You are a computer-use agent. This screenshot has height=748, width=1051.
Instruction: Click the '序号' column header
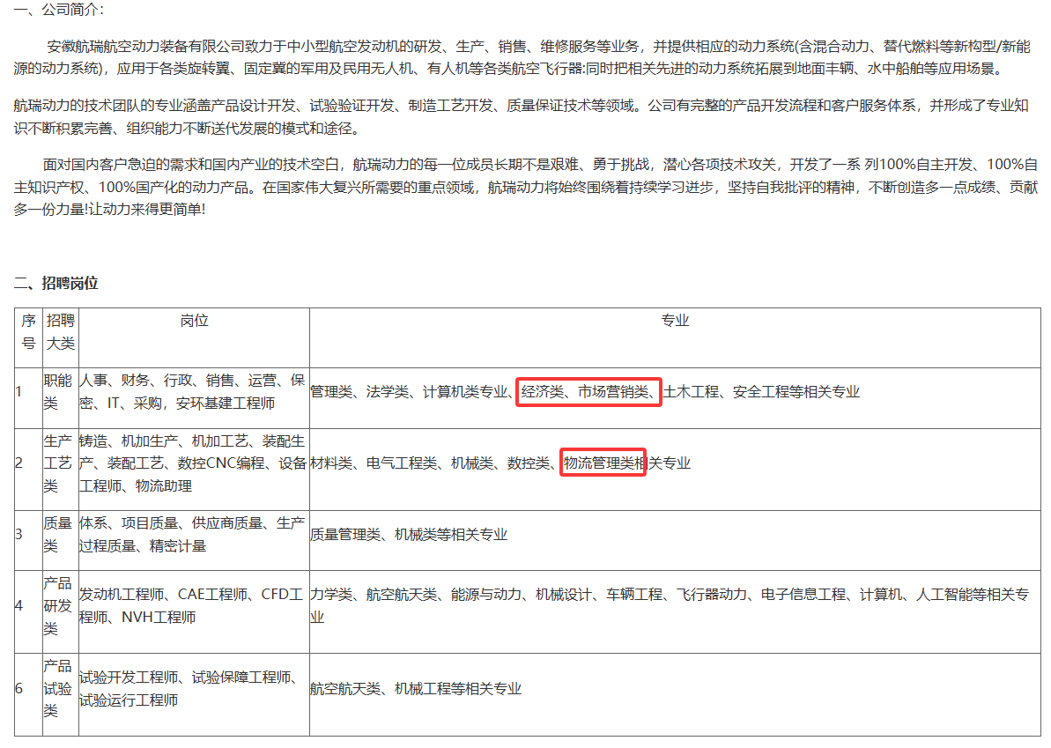click(28, 331)
